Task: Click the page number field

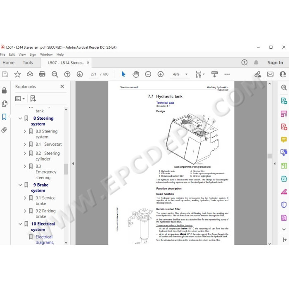Action: (93, 74)
